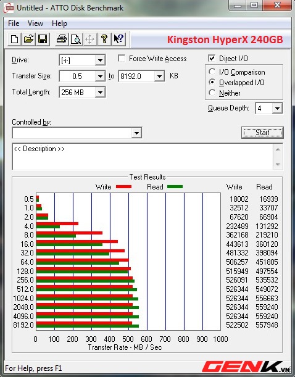Open Transfer Size maximum 8192.0 dropdown
Viewport: 295px width, 377px height.
pyautogui.click(x=159, y=77)
